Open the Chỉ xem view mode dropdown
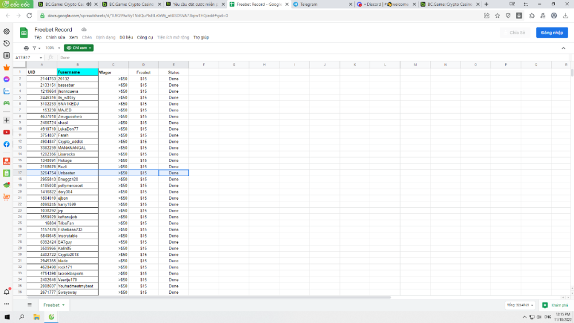This screenshot has height=323, width=574. coord(79,48)
